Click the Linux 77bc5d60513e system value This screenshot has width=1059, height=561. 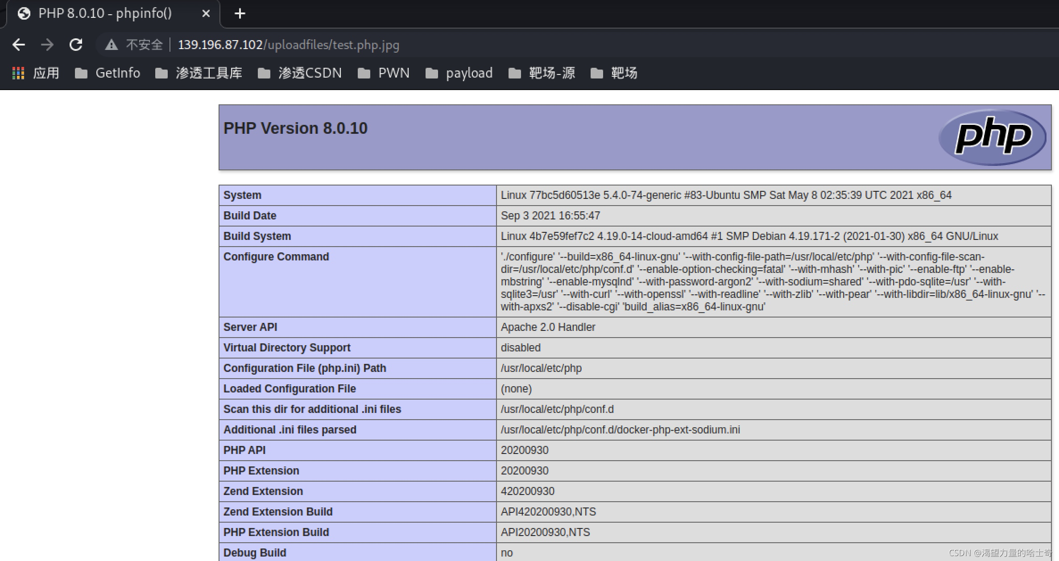(726, 195)
